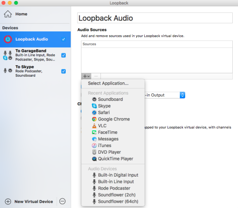Click the Loopback Audio device name field
Viewport: 238px width, 208px height.
(155, 18)
